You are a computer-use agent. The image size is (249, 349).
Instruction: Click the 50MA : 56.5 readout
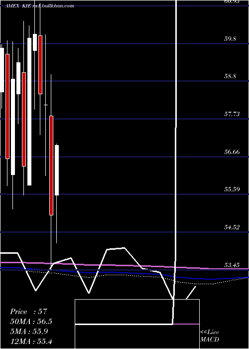tap(31, 322)
